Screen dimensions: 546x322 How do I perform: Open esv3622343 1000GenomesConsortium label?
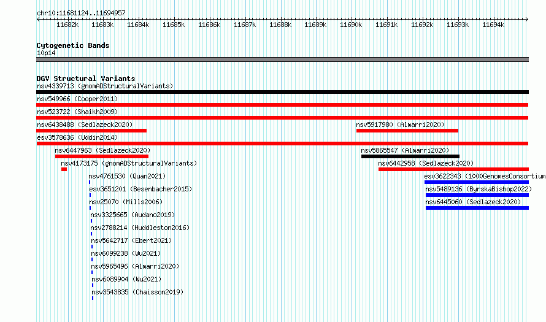485,176
